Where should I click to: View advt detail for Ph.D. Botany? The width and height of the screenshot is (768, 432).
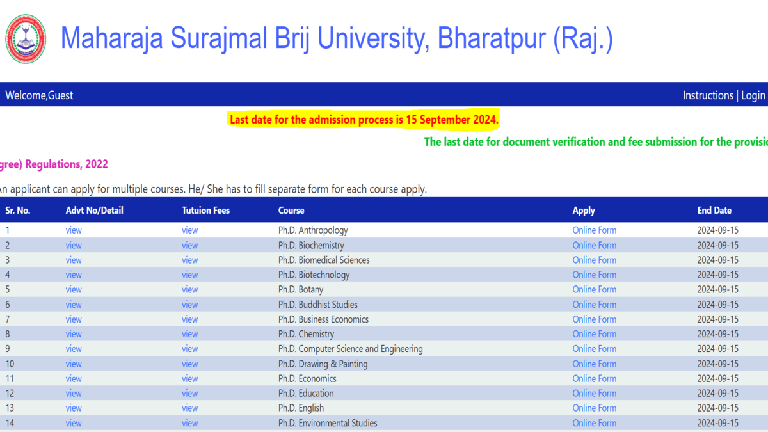coord(74,289)
